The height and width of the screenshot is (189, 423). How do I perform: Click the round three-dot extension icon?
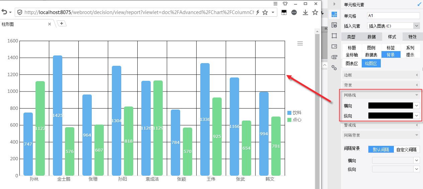coord(294,12)
